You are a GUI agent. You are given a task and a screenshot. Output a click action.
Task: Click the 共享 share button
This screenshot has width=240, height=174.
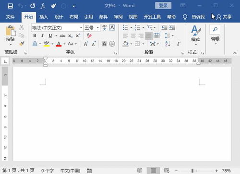point(224,17)
